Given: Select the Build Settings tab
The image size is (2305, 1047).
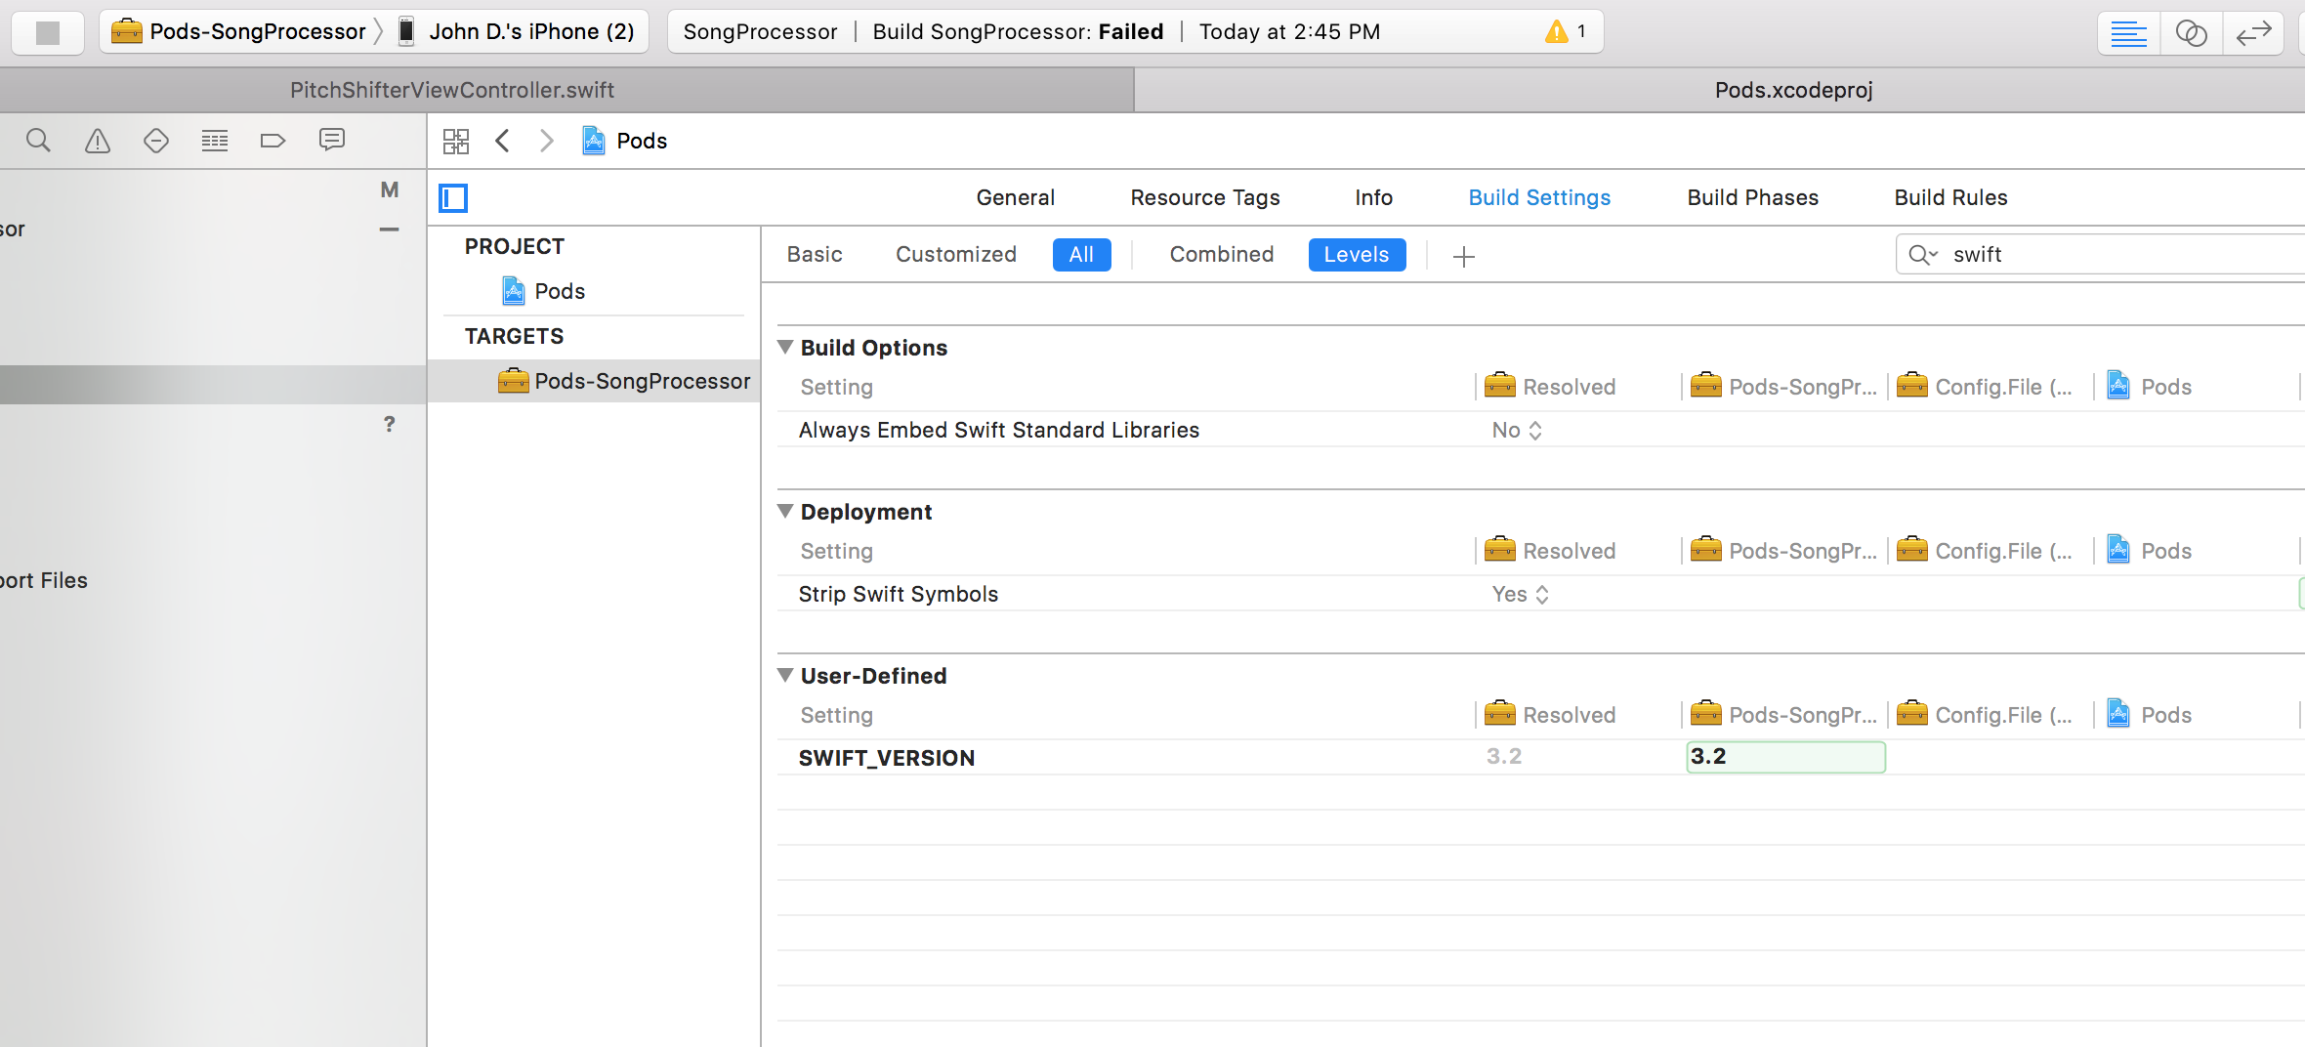Looking at the screenshot, I should (x=1539, y=197).
